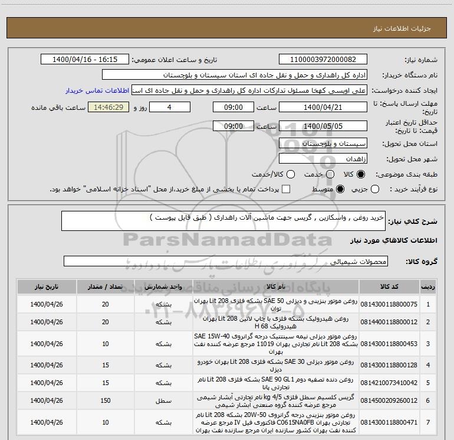Click item code 0814300118800128

389,365
